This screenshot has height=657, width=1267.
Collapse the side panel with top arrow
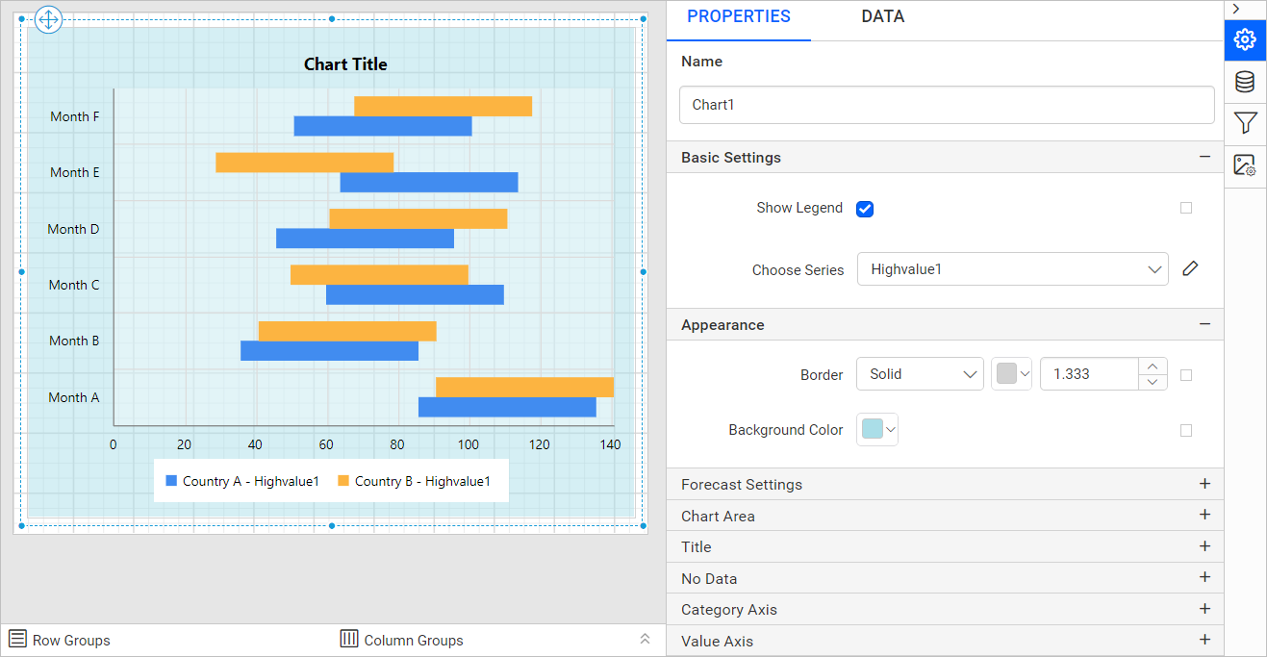point(1236,9)
